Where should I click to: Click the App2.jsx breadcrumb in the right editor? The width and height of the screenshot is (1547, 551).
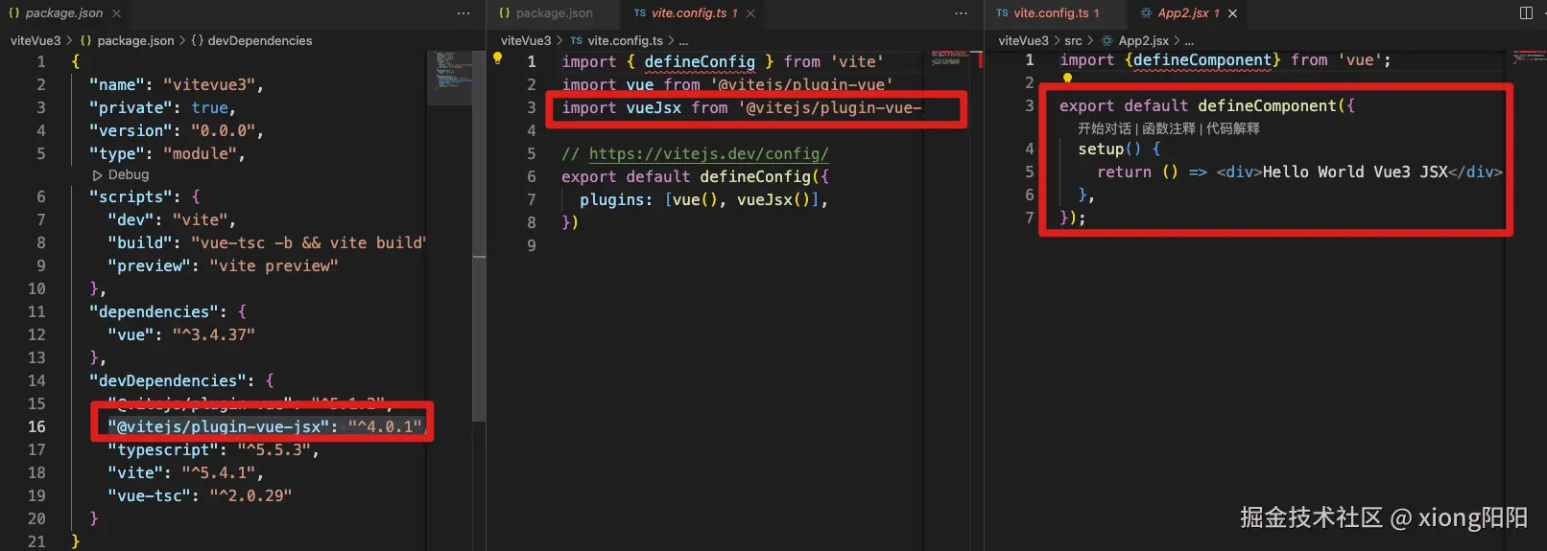pyautogui.click(x=1143, y=40)
